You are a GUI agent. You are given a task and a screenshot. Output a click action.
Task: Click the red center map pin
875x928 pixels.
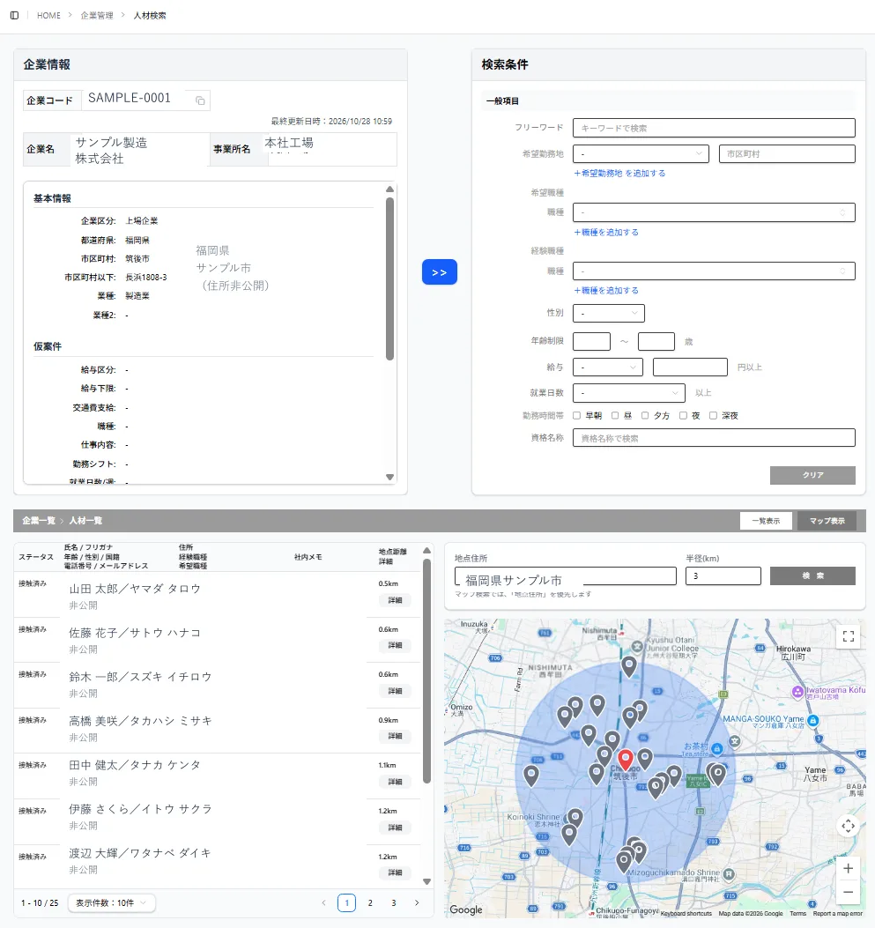(x=626, y=760)
